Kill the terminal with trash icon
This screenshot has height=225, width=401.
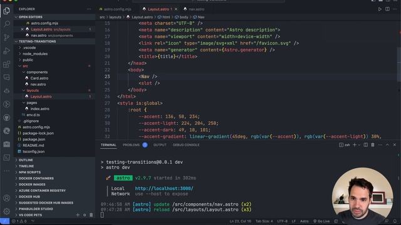(x=373, y=145)
